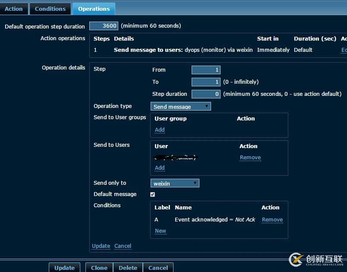
Task: Click Add link under Send to Users
Action: click(x=160, y=168)
